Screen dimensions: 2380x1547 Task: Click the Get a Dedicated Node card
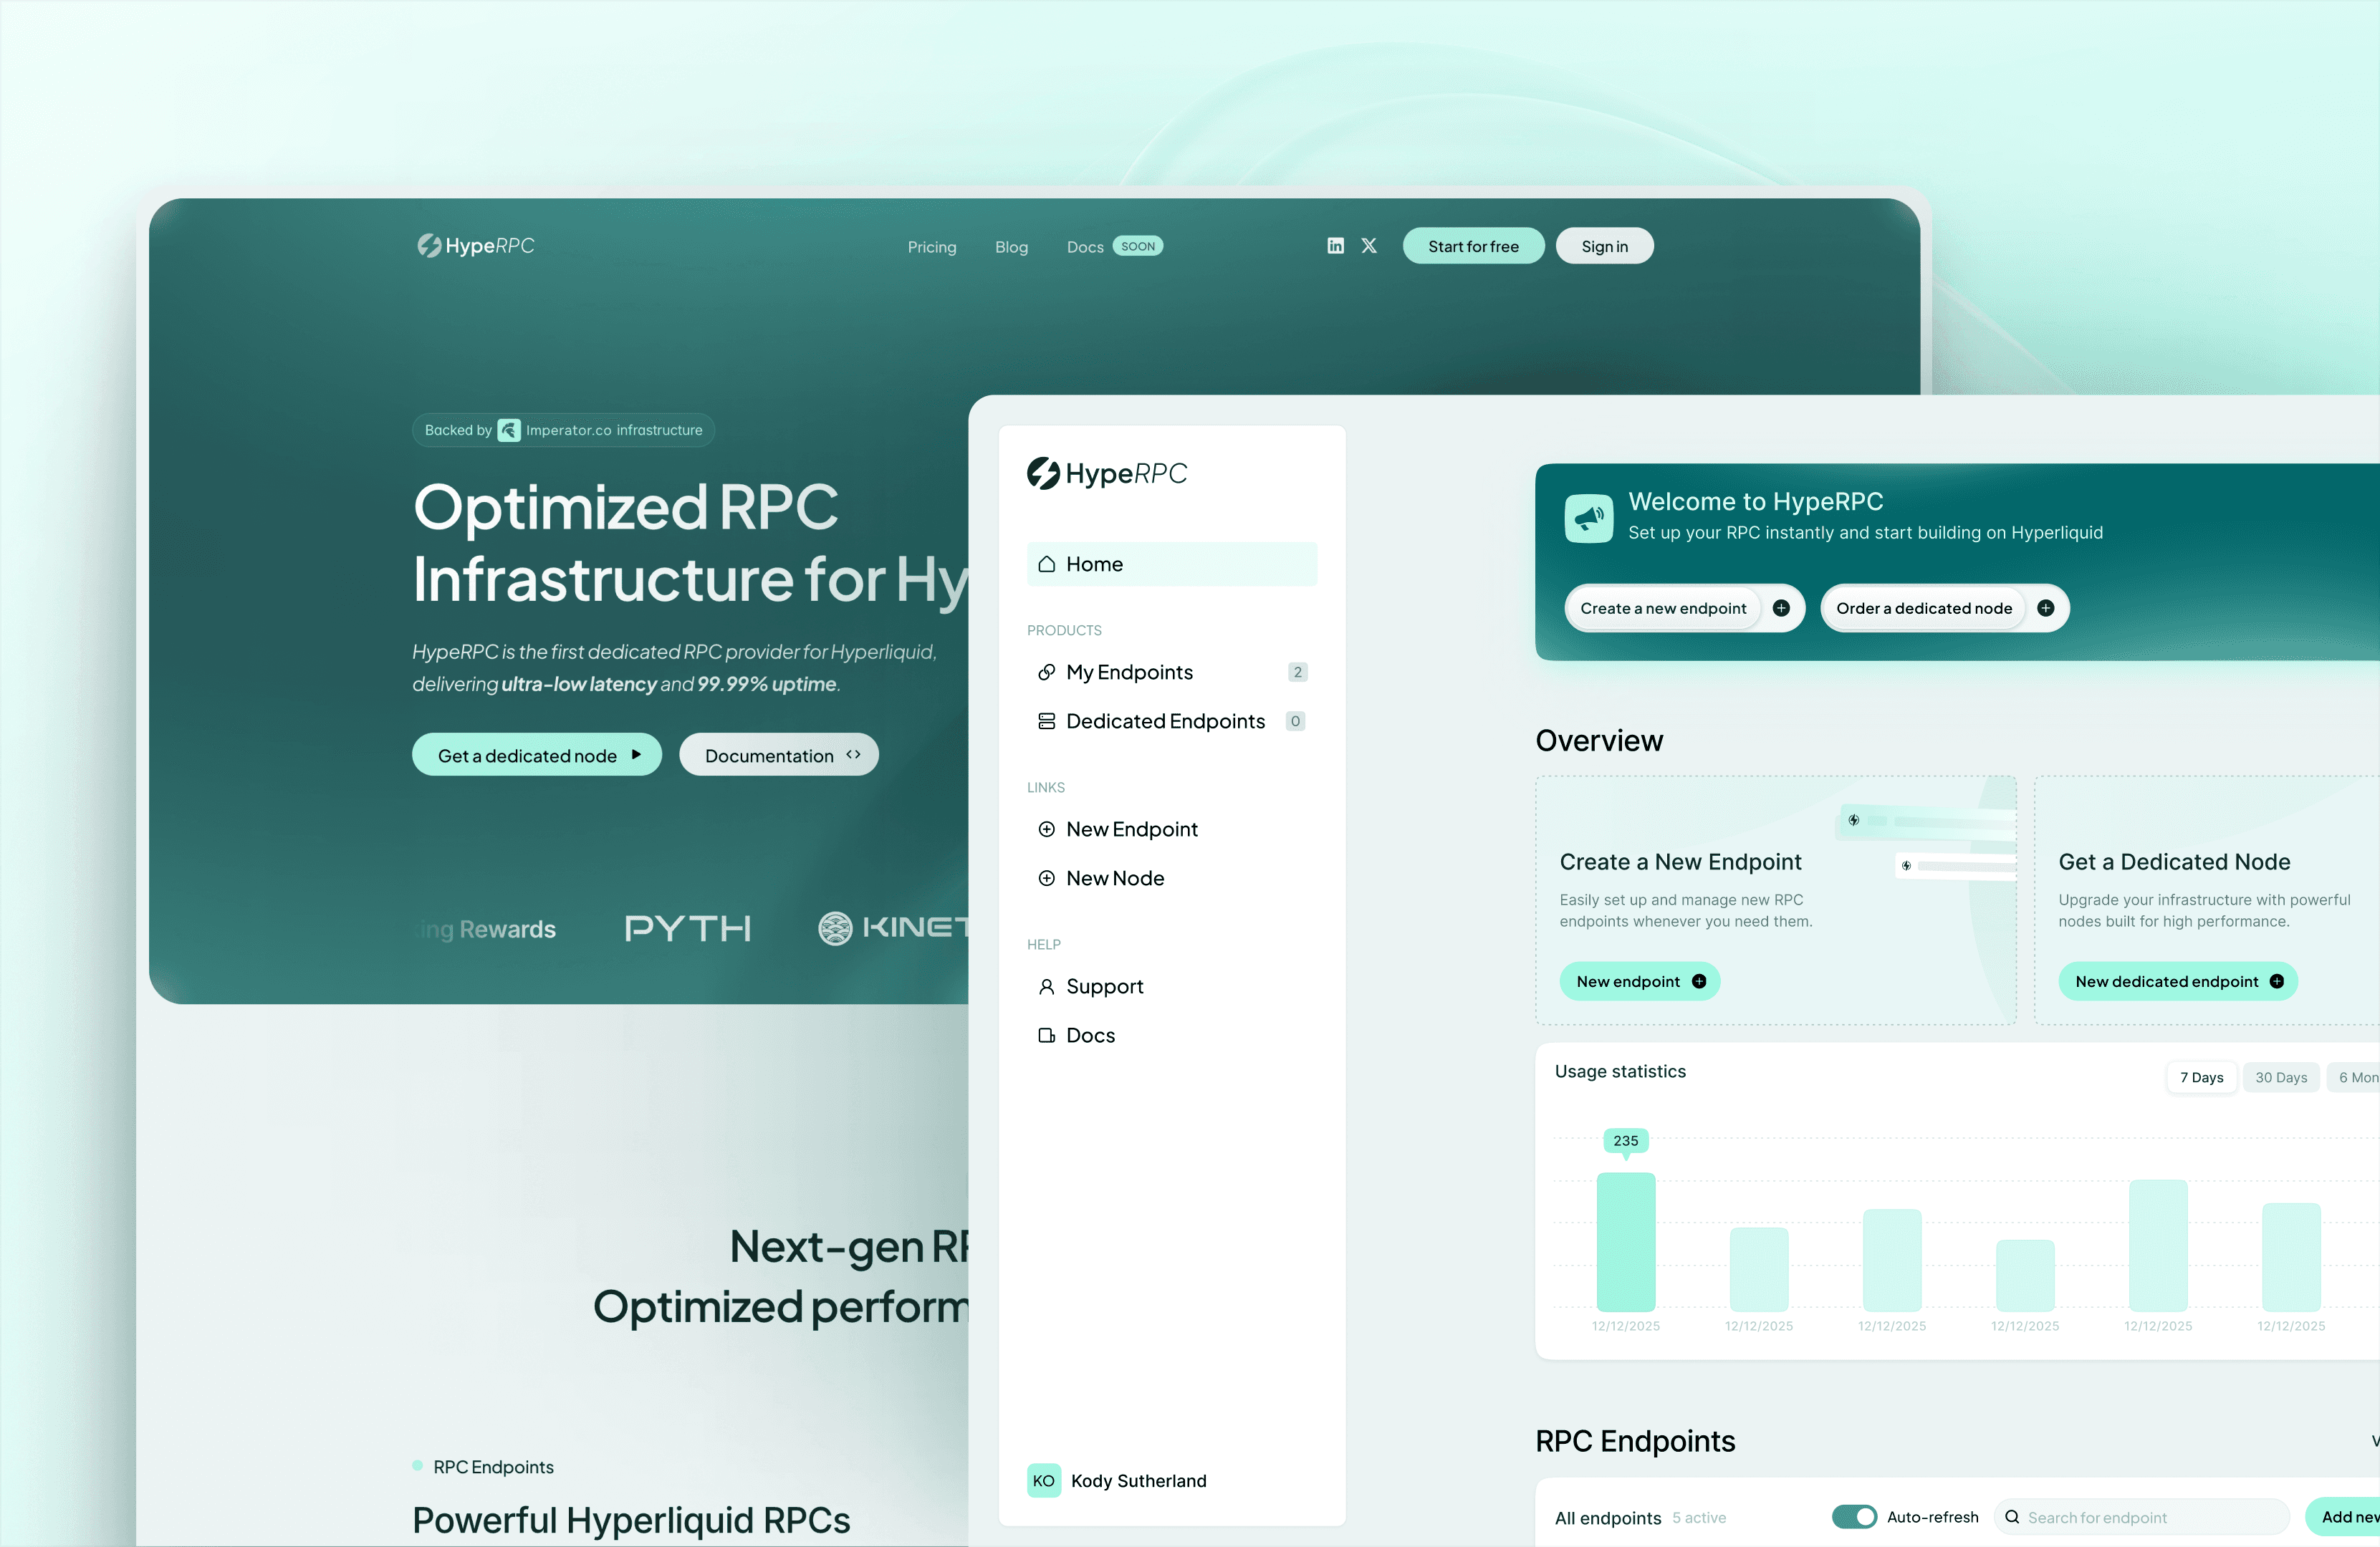click(2207, 900)
